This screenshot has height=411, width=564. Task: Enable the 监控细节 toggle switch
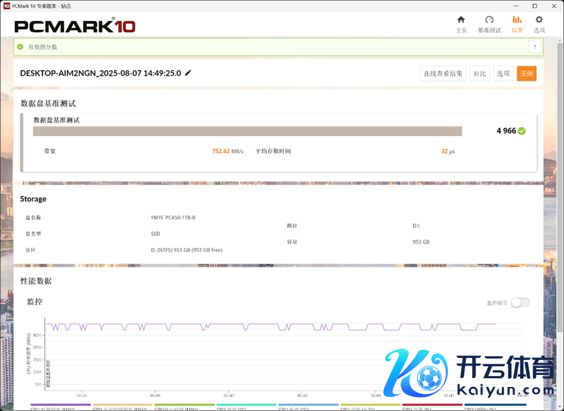tap(520, 302)
